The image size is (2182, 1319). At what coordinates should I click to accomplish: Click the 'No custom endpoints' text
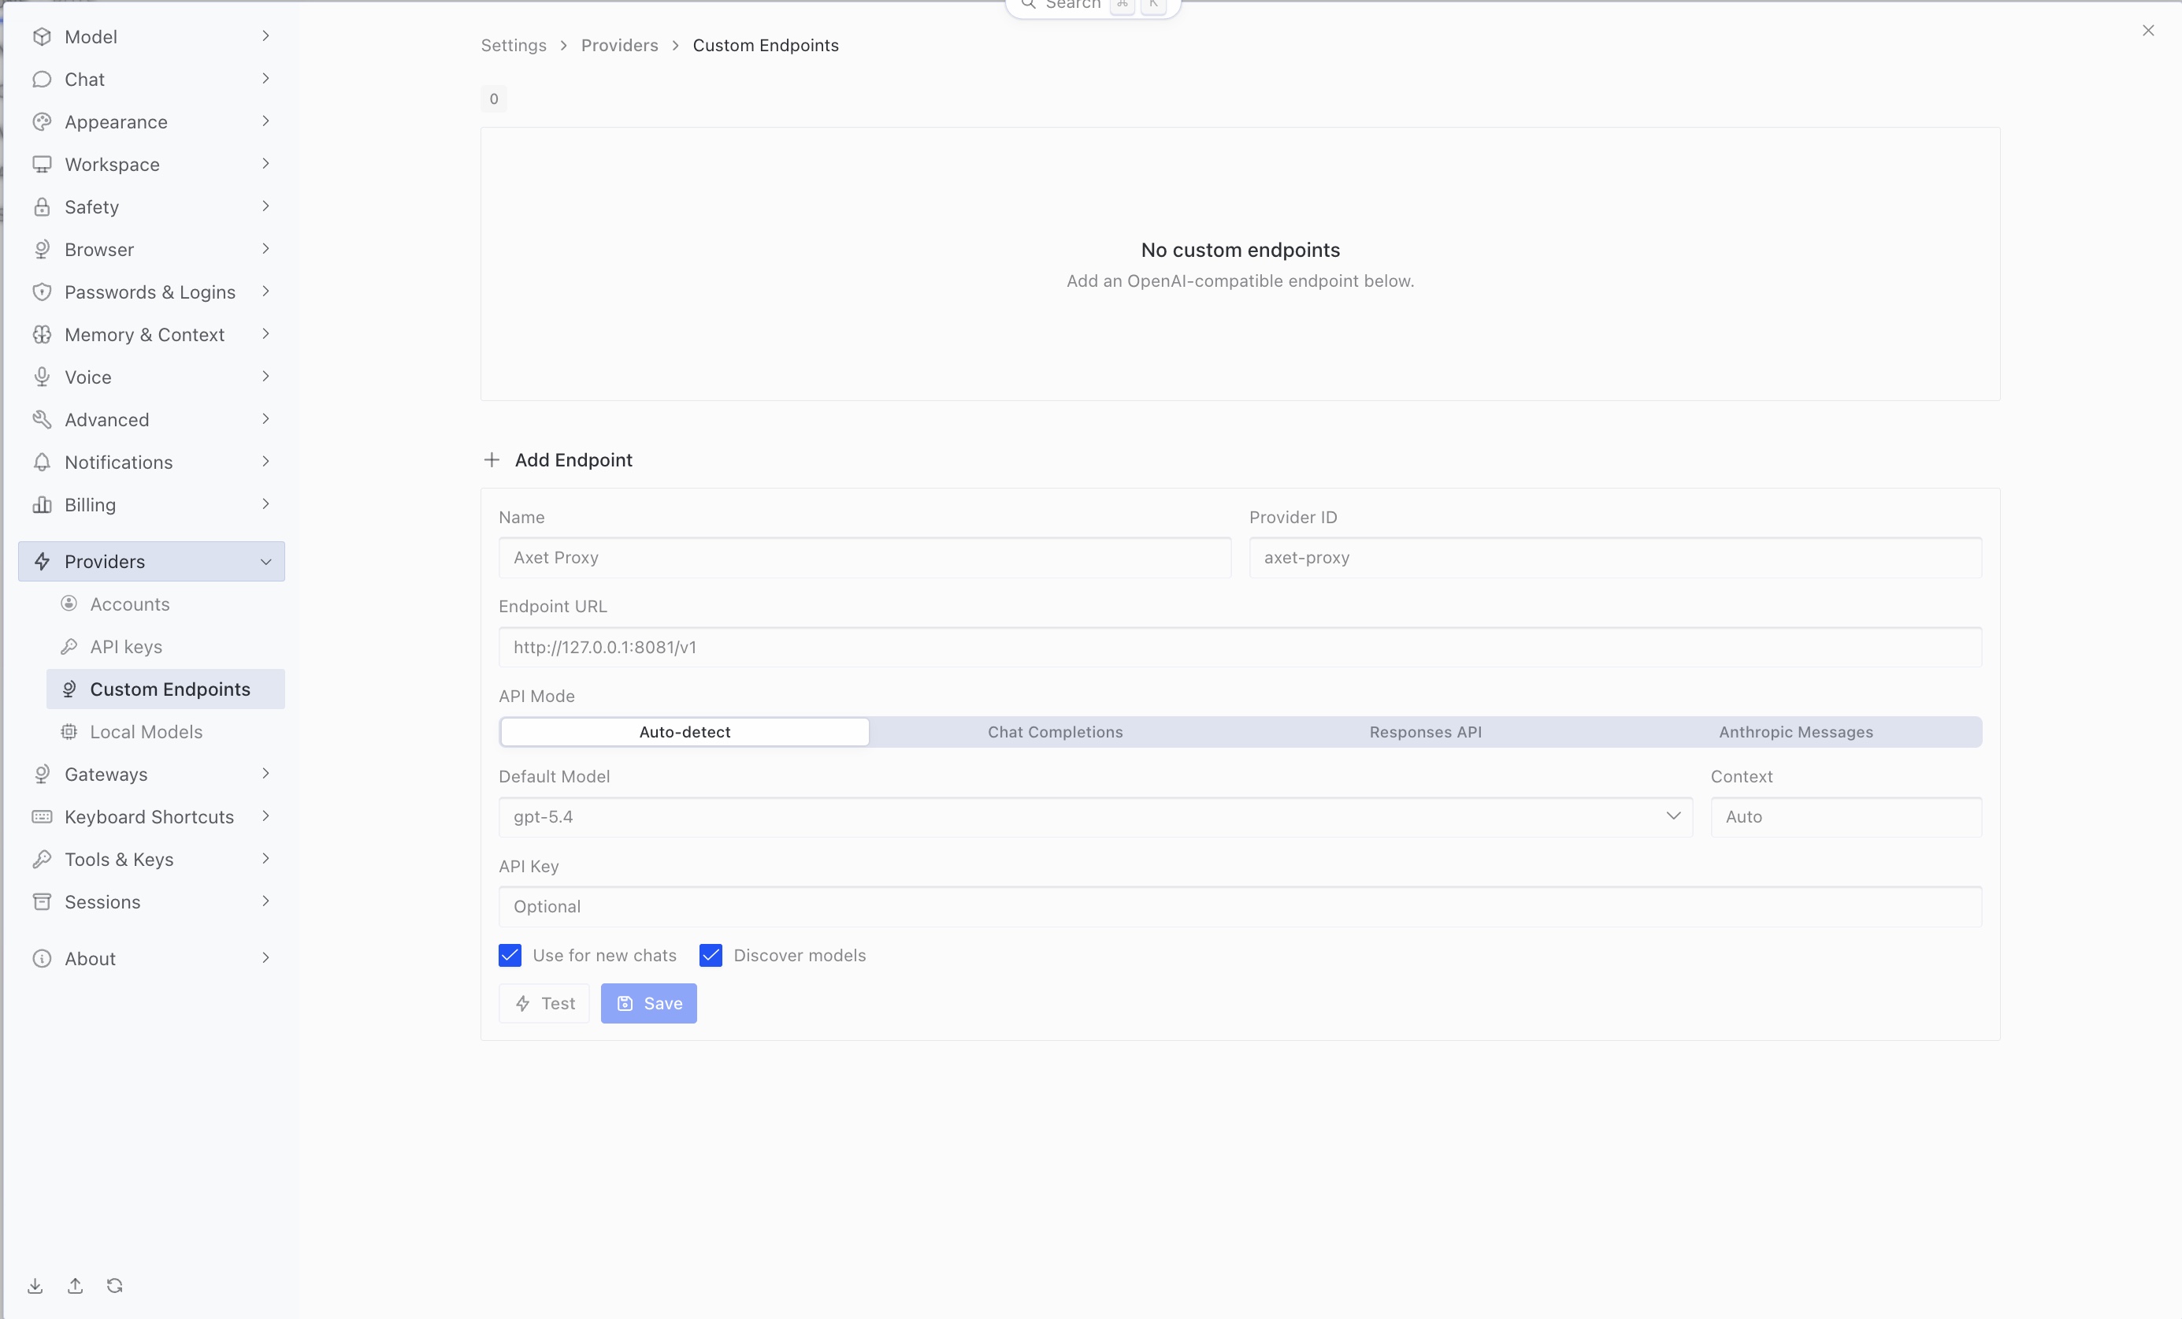(1240, 250)
